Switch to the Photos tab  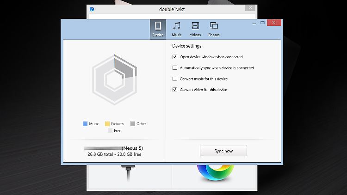(x=214, y=29)
